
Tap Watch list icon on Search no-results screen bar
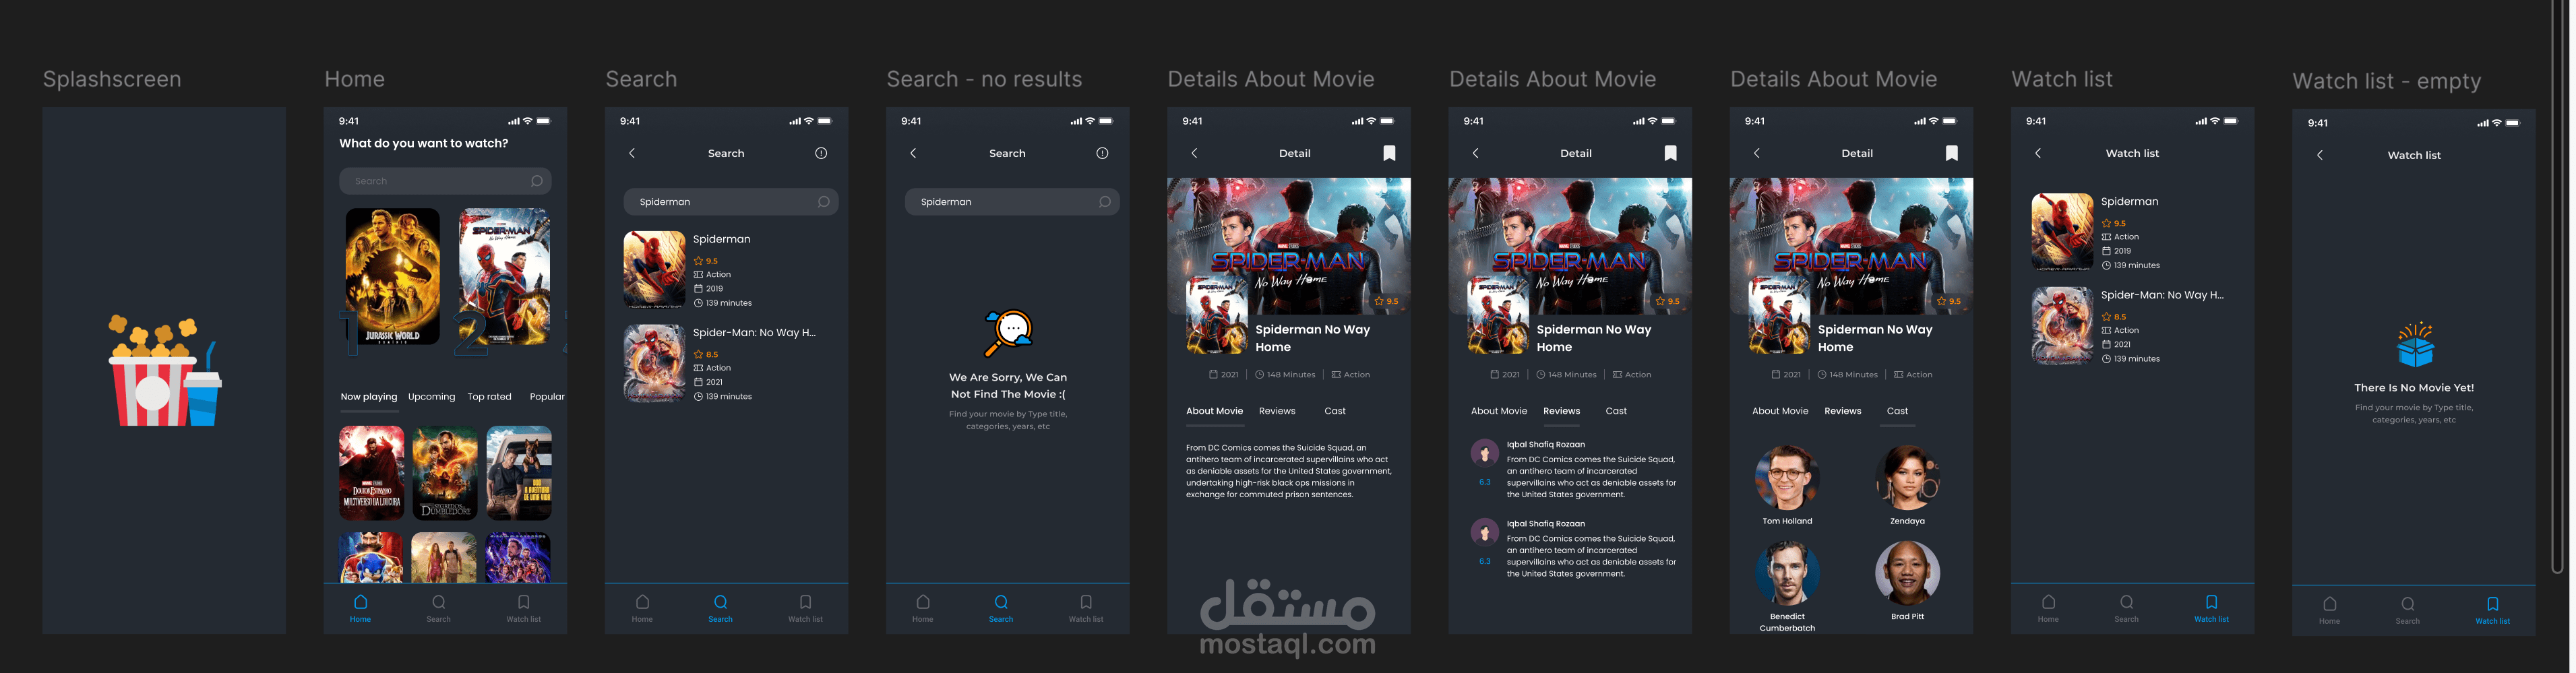click(1086, 602)
